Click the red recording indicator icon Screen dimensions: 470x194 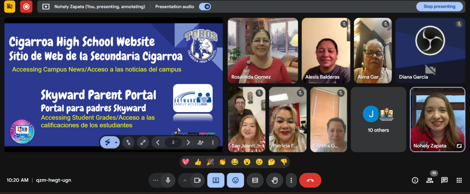tap(26, 7)
